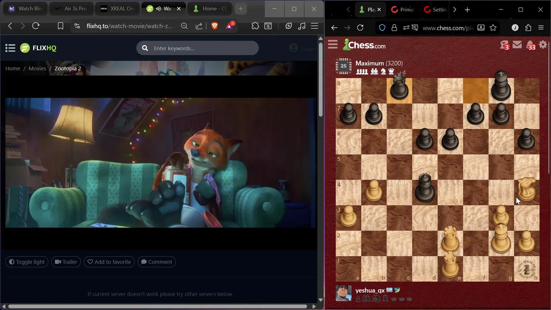Switch to the Settings tab in Firefox
The height and width of the screenshot is (310, 551).
434,9
